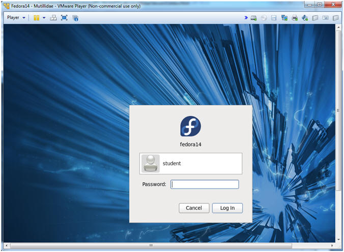Screen dimensions: 344x252
Task: Click the vertical scrollbar down arrow
Action: 338,239
